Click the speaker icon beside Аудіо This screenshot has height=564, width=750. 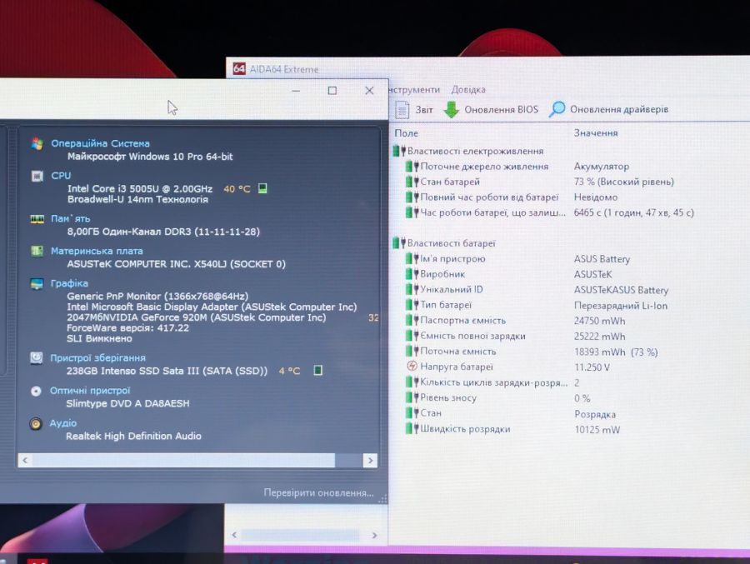(35, 423)
